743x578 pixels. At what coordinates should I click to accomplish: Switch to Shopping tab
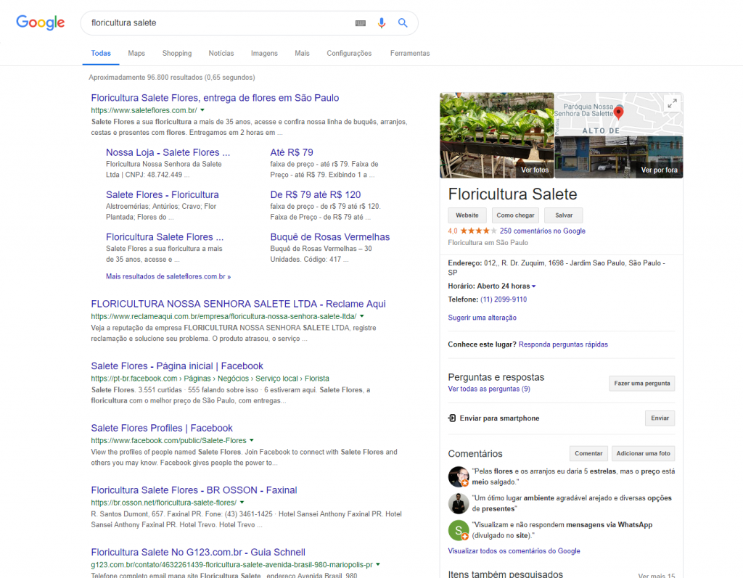pos(177,53)
